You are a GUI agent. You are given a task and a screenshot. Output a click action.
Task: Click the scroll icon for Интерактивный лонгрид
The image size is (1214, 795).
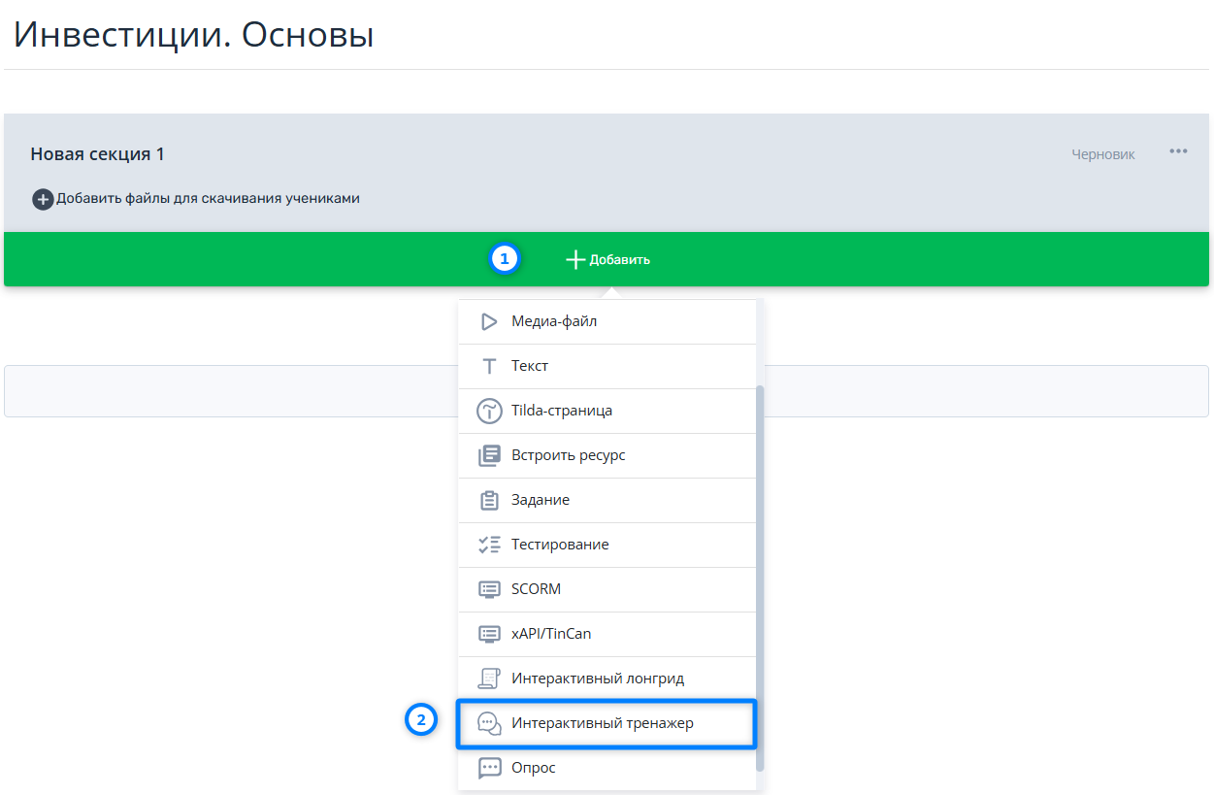pyautogui.click(x=489, y=679)
